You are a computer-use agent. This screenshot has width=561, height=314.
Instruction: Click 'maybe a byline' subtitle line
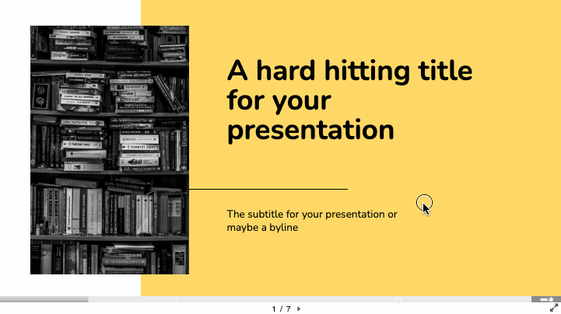click(263, 228)
